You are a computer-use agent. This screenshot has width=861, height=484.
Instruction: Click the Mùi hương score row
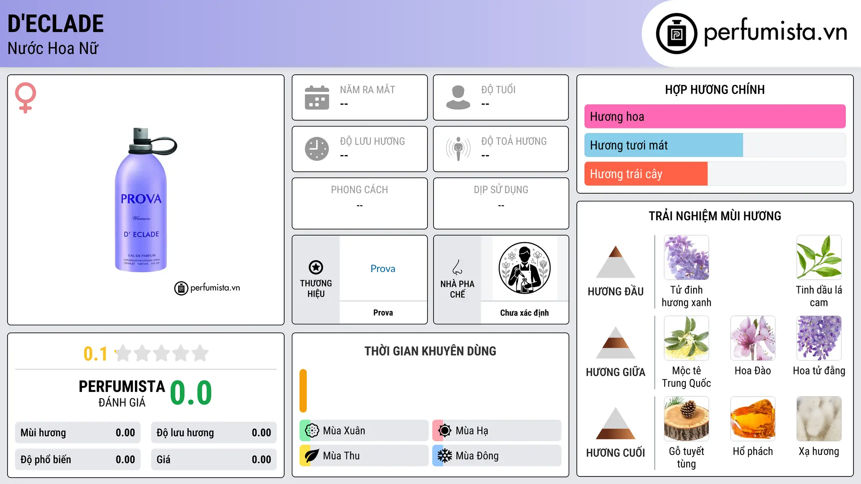click(78, 433)
